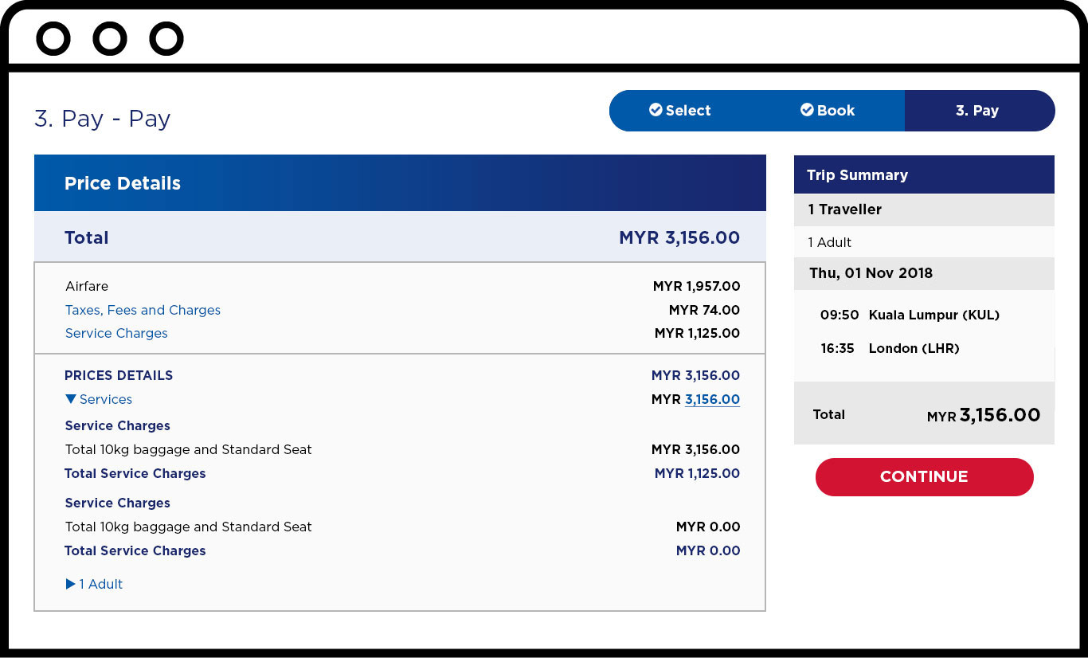Select the London (LHR) arrival row
The height and width of the screenshot is (658, 1088).
890,348
